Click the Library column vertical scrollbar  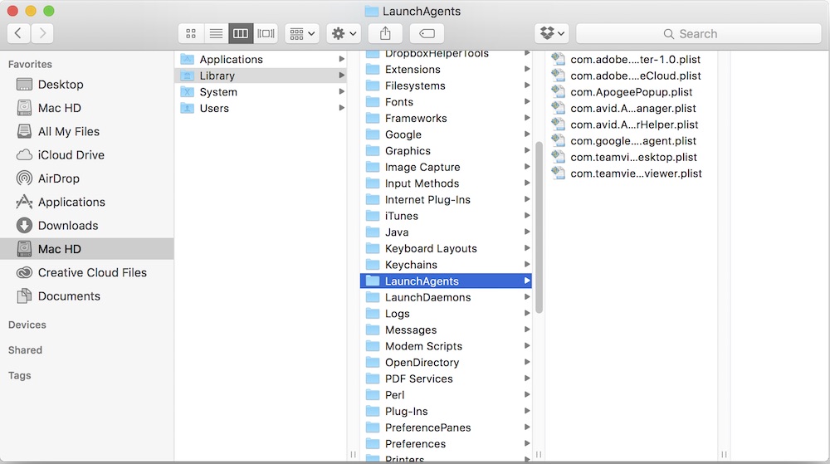(539, 227)
